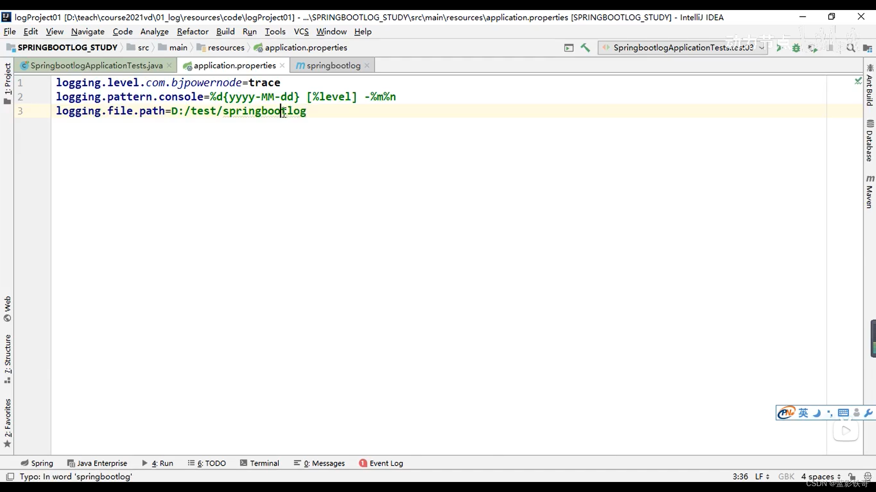Open the File menu

pos(10,31)
